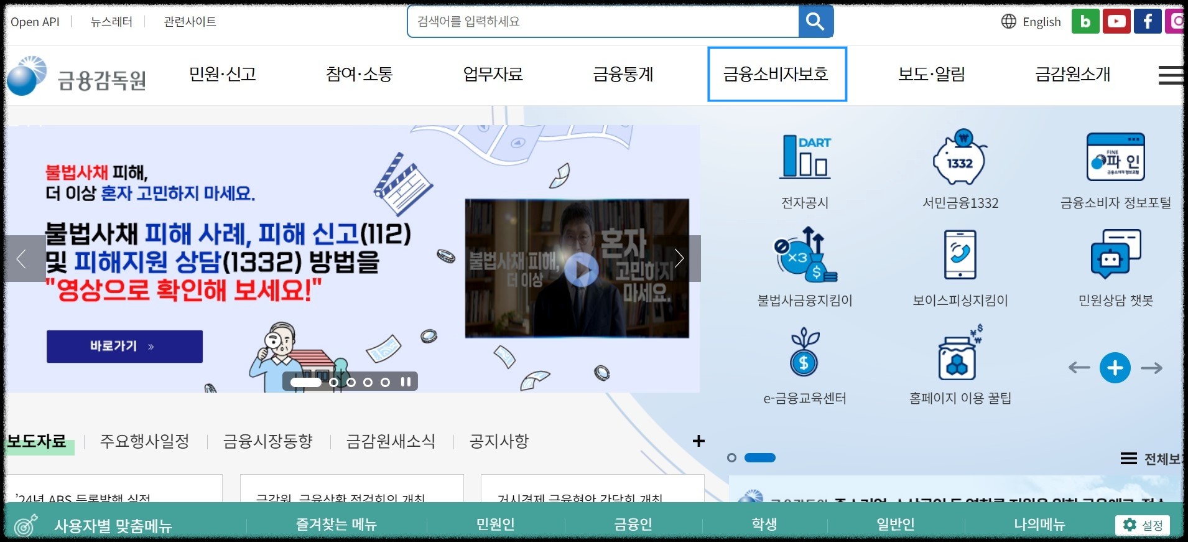Show previous banner slide arrow
Viewport: 1188px width, 542px height.
point(25,258)
